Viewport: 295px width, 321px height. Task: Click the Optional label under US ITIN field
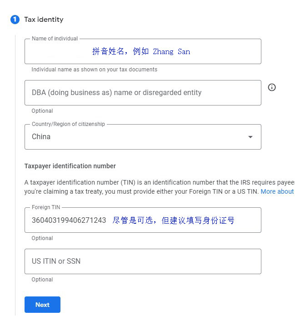coord(42,280)
